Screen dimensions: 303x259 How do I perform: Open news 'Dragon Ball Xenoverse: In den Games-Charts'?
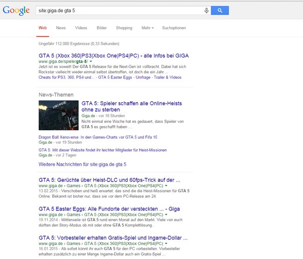point(98,137)
